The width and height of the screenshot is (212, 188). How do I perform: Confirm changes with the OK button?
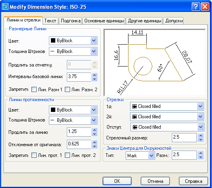coord(117,181)
